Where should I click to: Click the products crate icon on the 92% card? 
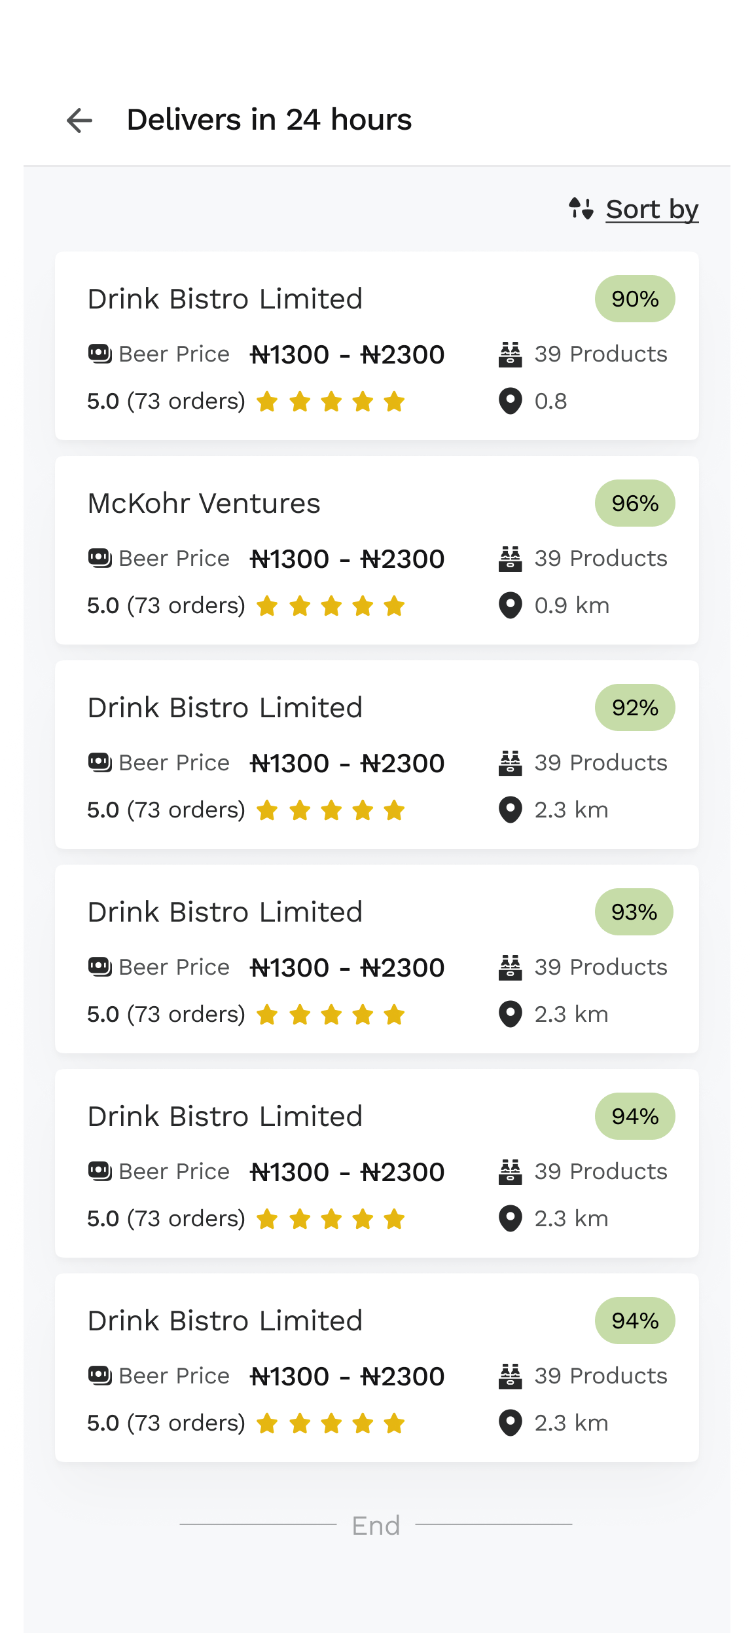510,763
